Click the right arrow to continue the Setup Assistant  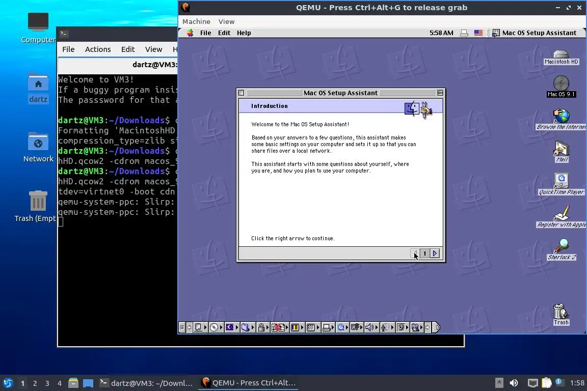435,254
